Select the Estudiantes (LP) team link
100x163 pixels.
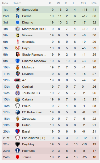34,138
